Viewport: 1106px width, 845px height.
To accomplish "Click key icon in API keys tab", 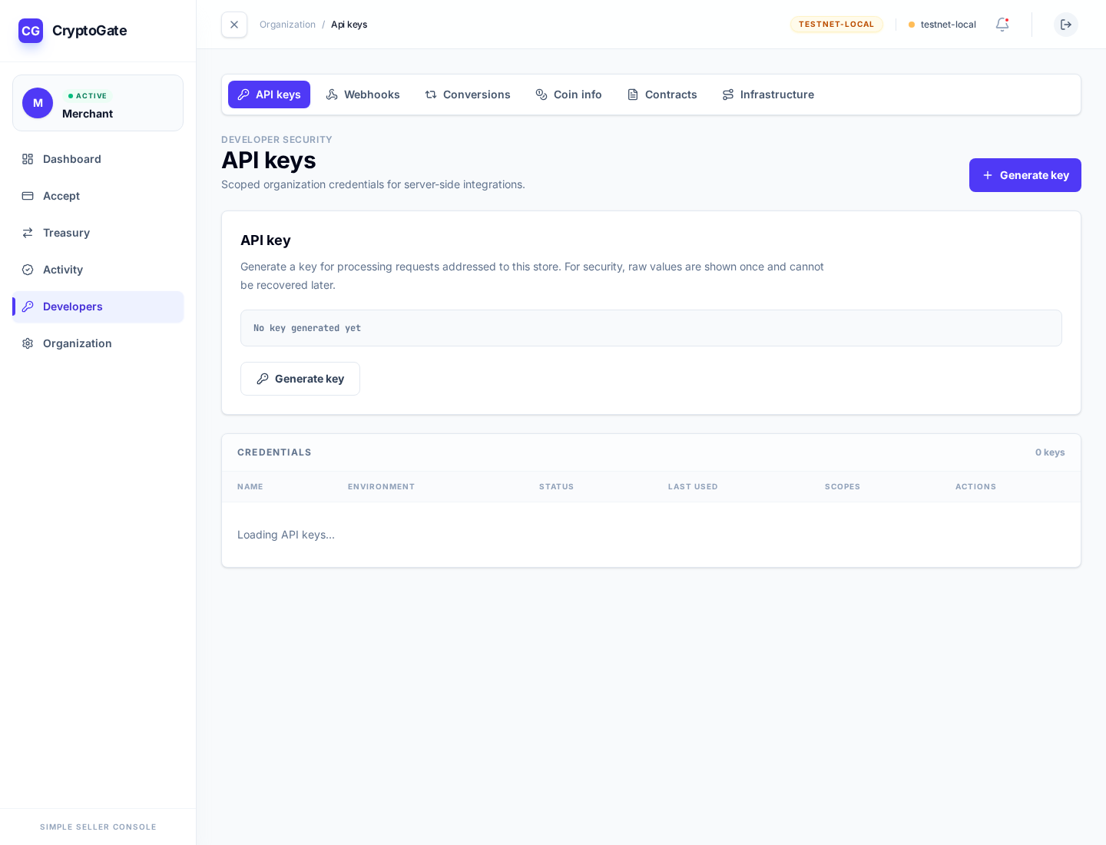I will pos(243,94).
